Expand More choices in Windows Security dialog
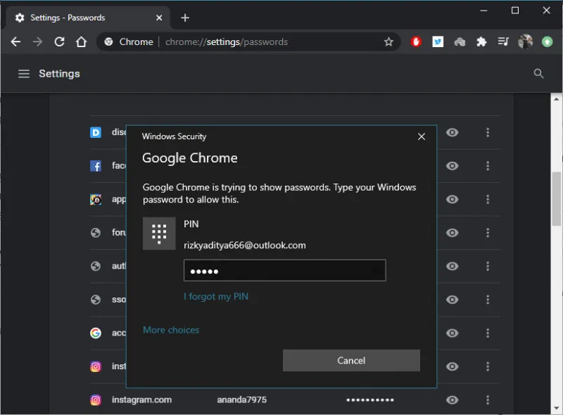The image size is (563, 415). tap(171, 330)
